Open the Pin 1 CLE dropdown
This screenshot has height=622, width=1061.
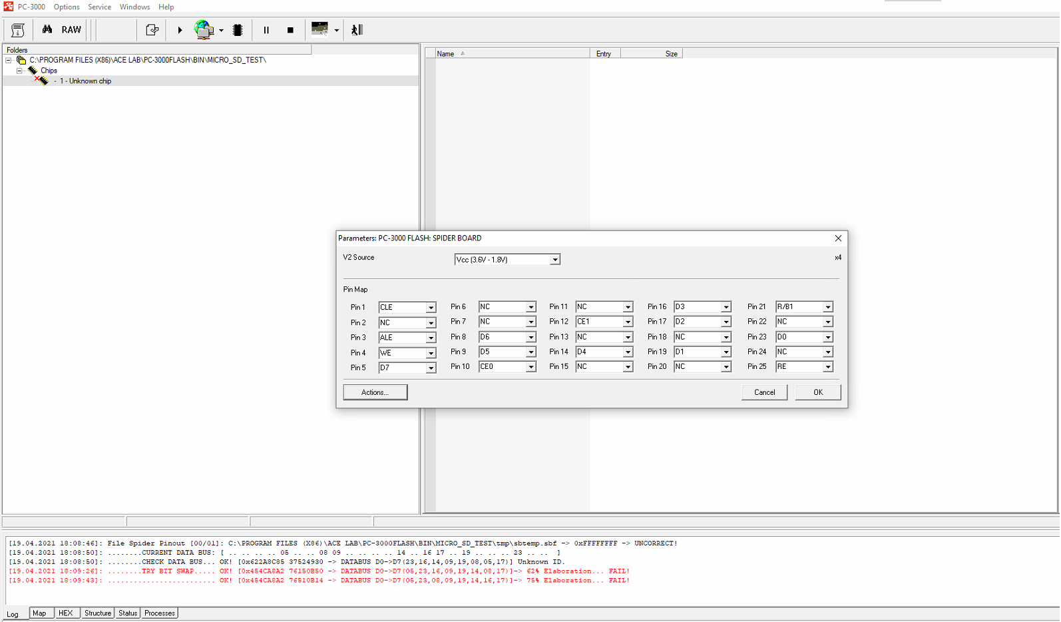[431, 308]
